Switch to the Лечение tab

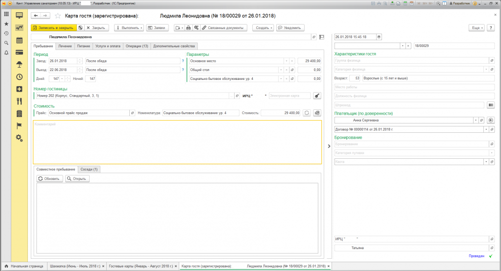tap(65, 46)
